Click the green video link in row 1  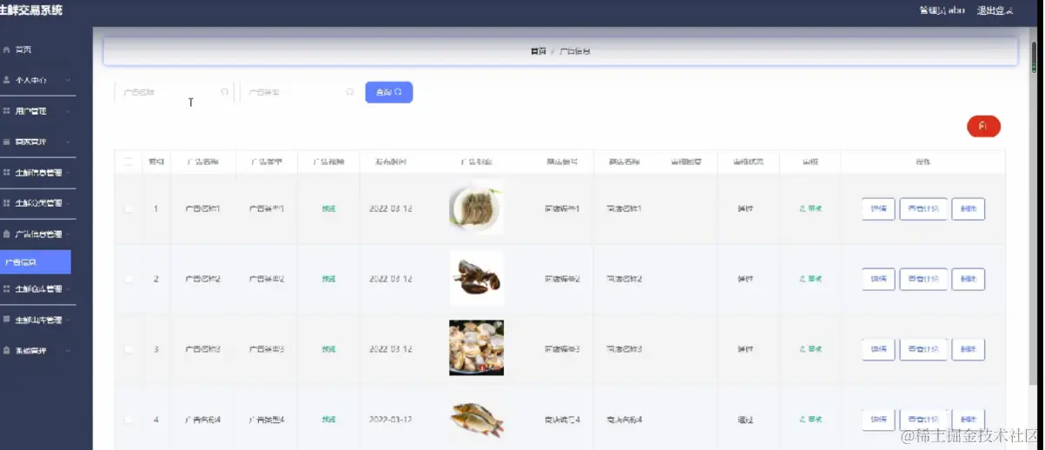pyautogui.click(x=328, y=209)
